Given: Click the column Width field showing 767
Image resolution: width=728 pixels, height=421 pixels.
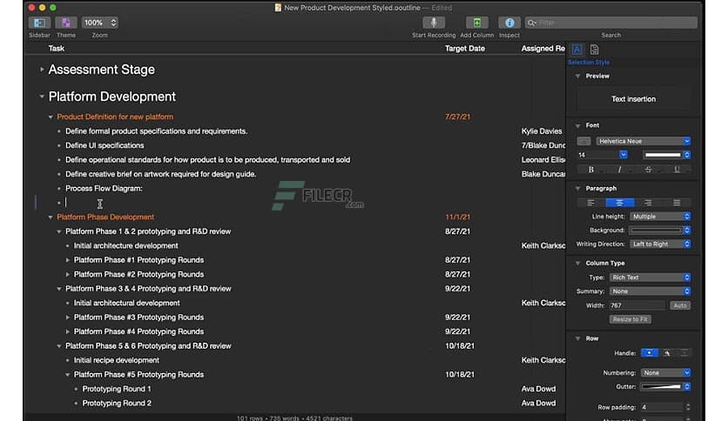Looking at the screenshot, I should click(637, 305).
